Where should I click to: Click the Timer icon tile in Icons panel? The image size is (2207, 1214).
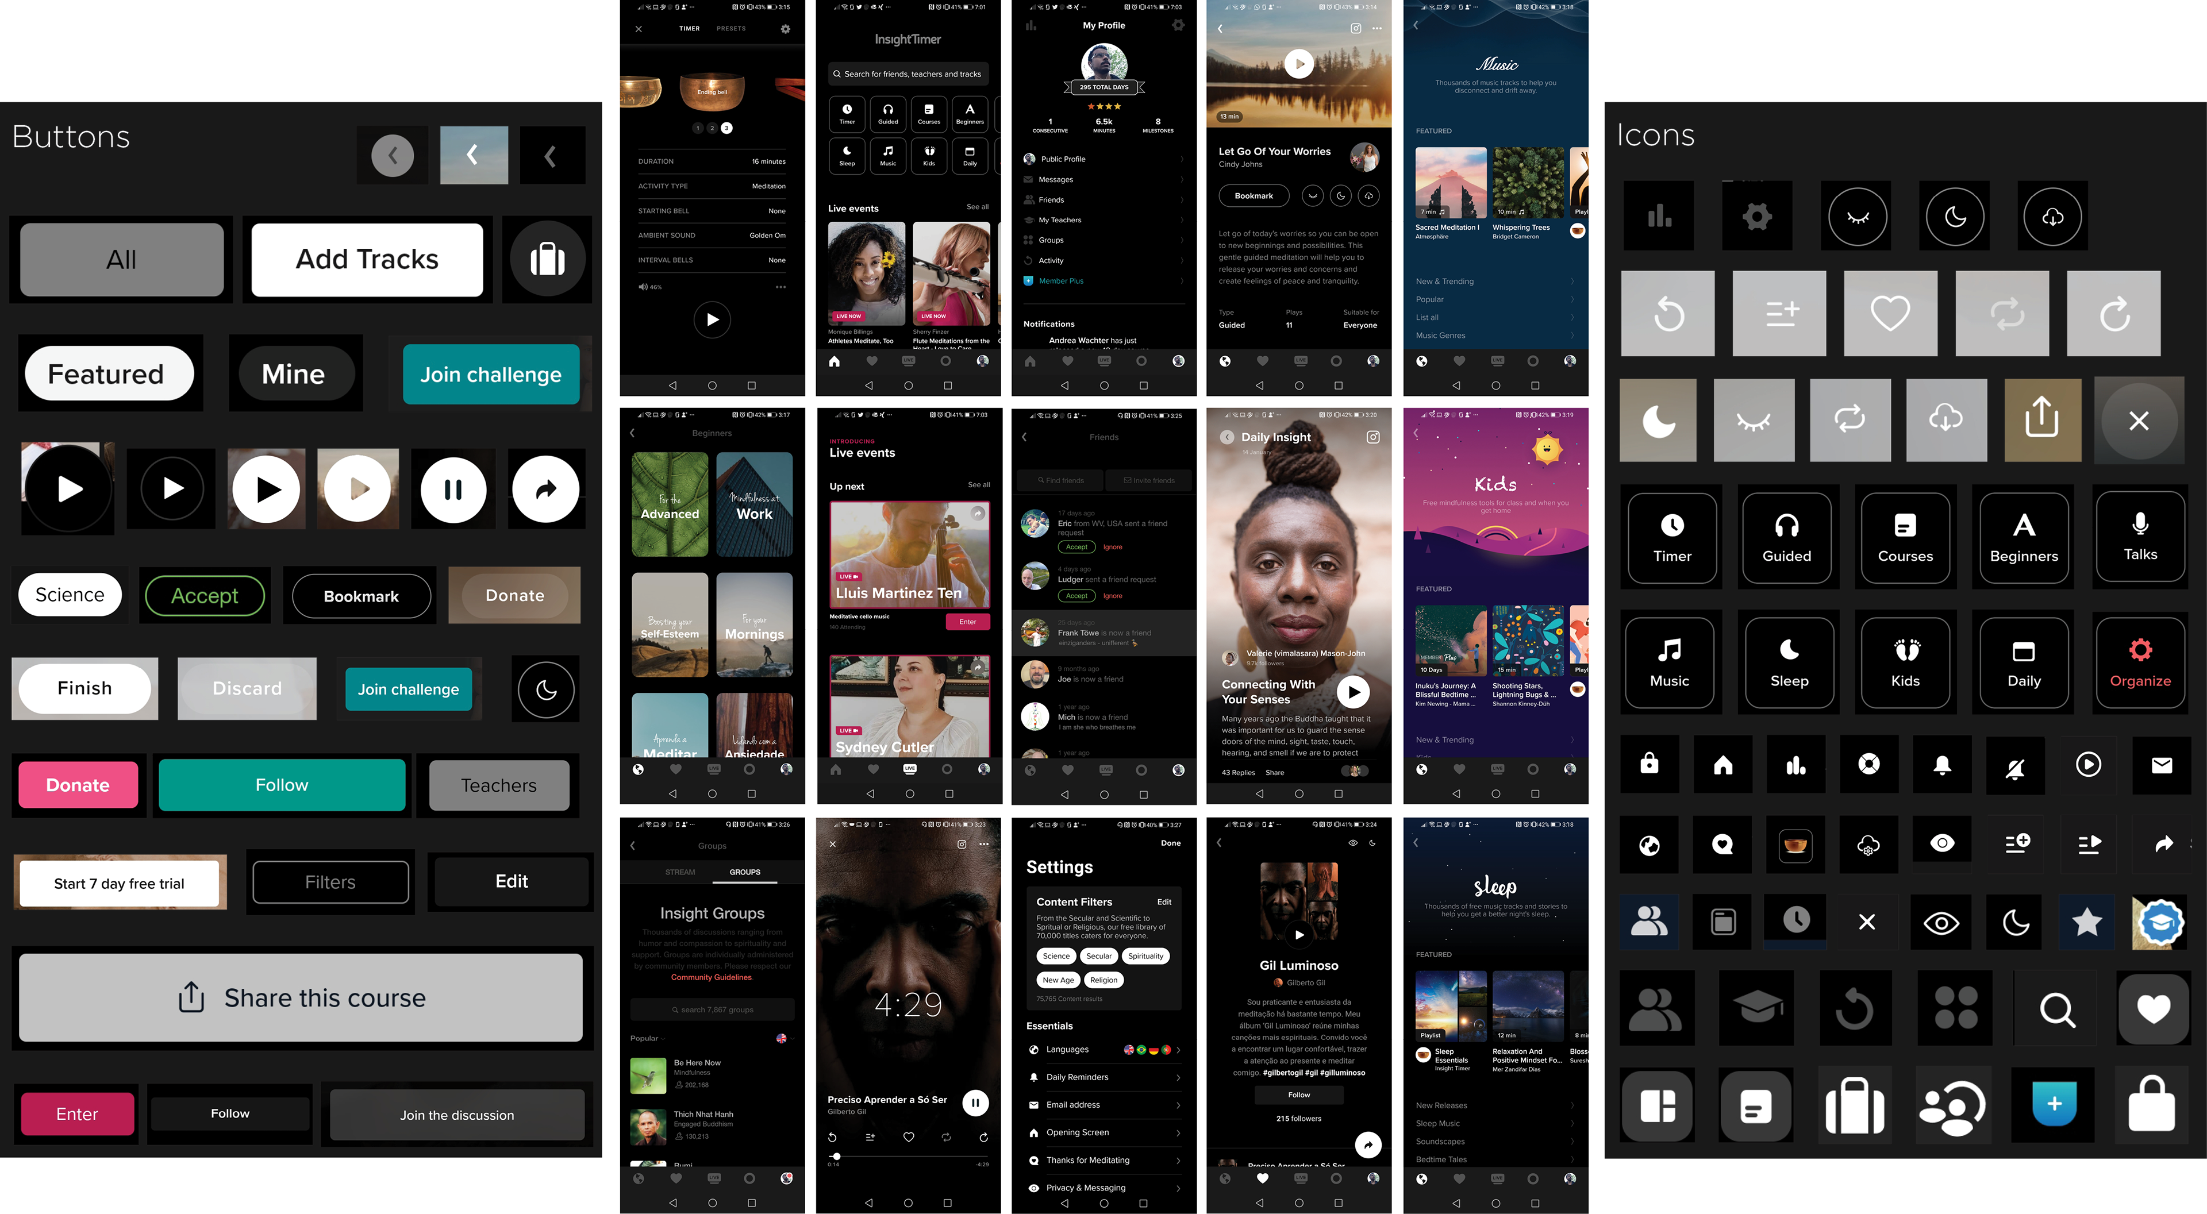coord(1671,537)
